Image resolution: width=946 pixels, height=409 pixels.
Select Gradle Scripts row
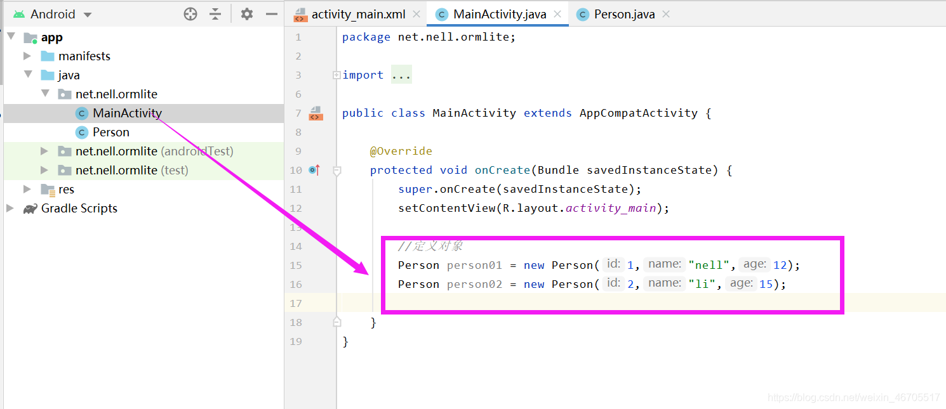point(143,208)
